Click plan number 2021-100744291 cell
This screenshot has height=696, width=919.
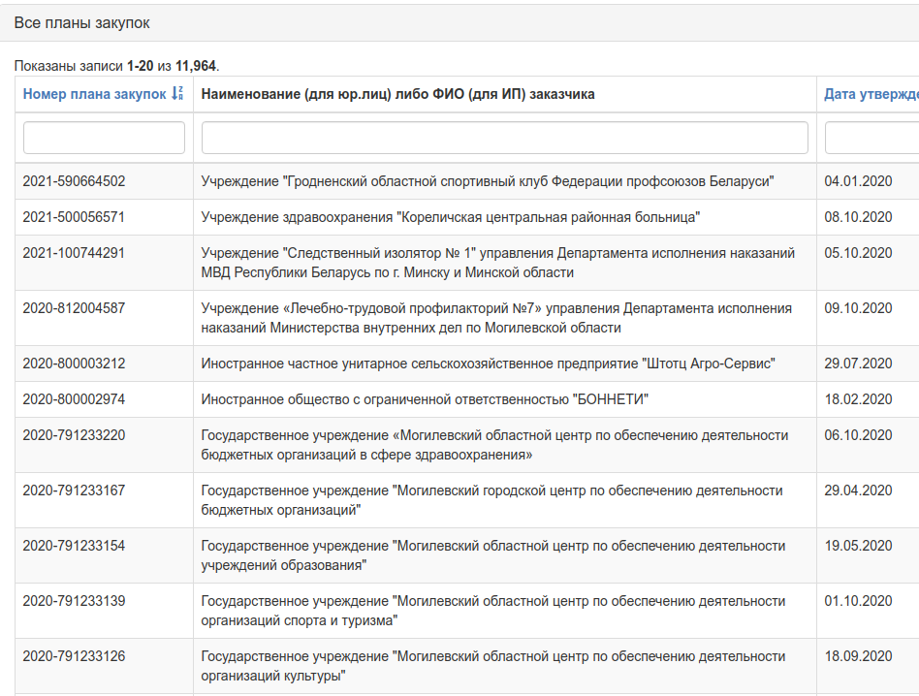pos(105,263)
